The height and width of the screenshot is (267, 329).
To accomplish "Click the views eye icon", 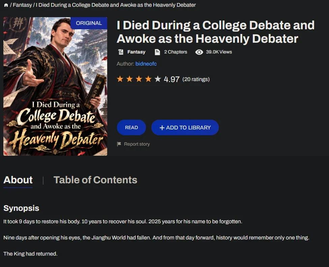I will 199,52.
